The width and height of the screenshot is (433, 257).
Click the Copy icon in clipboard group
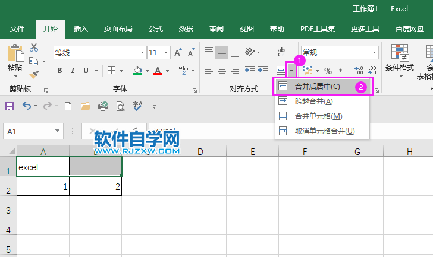33,61
